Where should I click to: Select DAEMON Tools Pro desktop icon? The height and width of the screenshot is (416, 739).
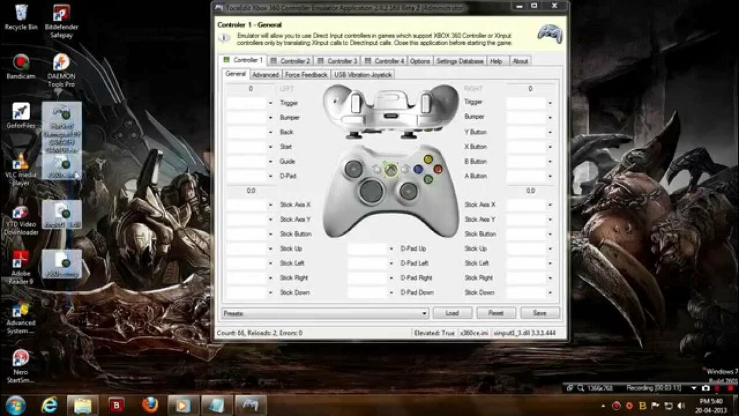(x=61, y=70)
